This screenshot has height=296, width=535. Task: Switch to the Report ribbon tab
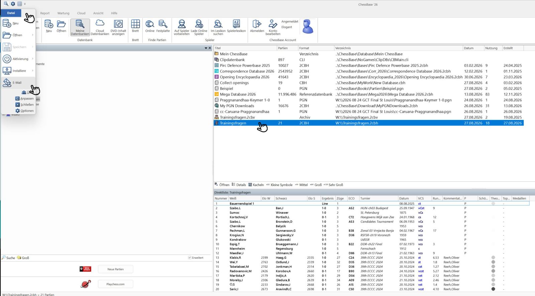(45, 13)
